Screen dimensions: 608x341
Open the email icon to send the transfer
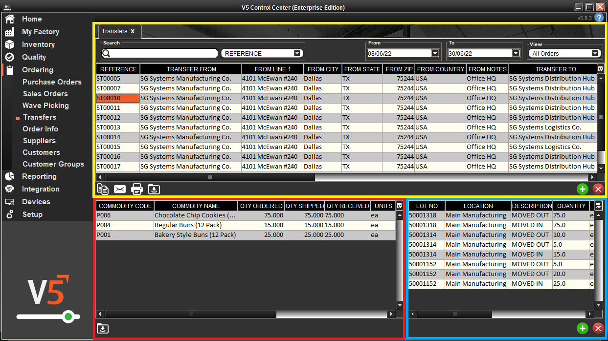(x=120, y=189)
